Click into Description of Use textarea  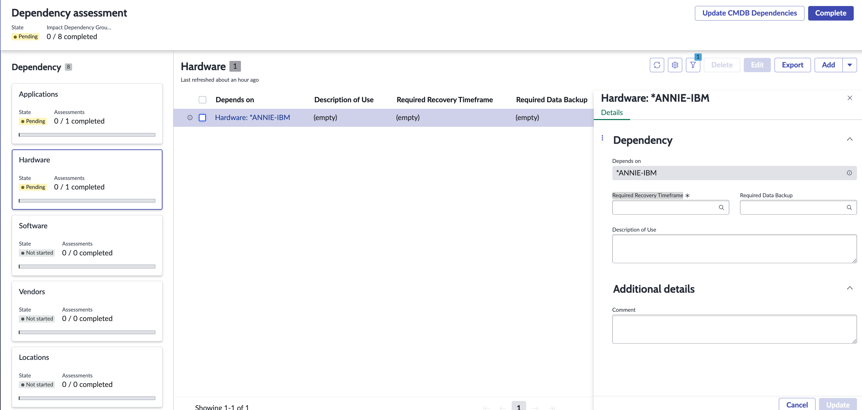tap(735, 249)
